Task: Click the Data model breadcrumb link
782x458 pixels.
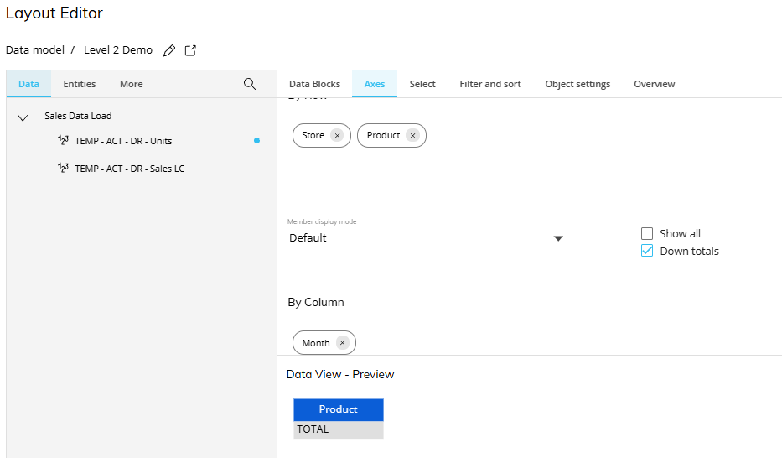Action: coord(35,50)
